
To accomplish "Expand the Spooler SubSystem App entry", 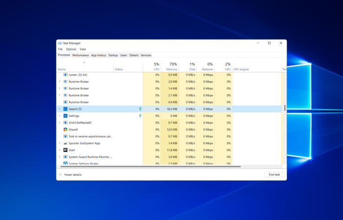I will tap(59, 143).
